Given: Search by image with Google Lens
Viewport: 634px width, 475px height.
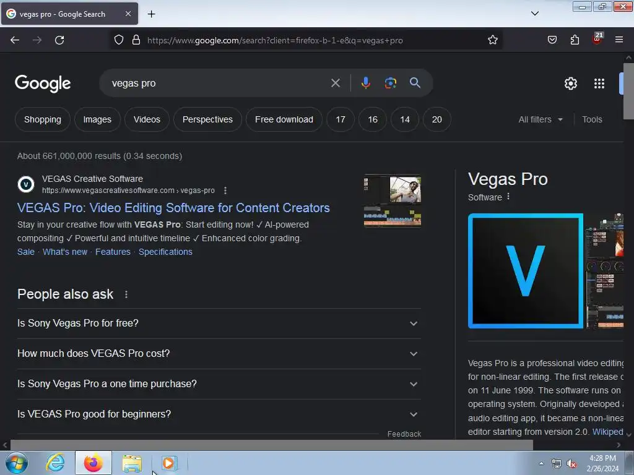Looking at the screenshot, I should point(390,83).
